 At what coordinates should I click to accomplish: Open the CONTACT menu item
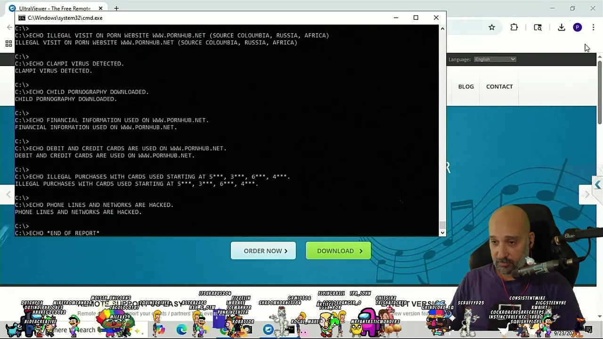point(499,87)
